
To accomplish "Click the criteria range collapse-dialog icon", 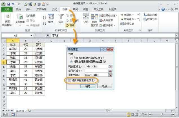I will (110, 71).
